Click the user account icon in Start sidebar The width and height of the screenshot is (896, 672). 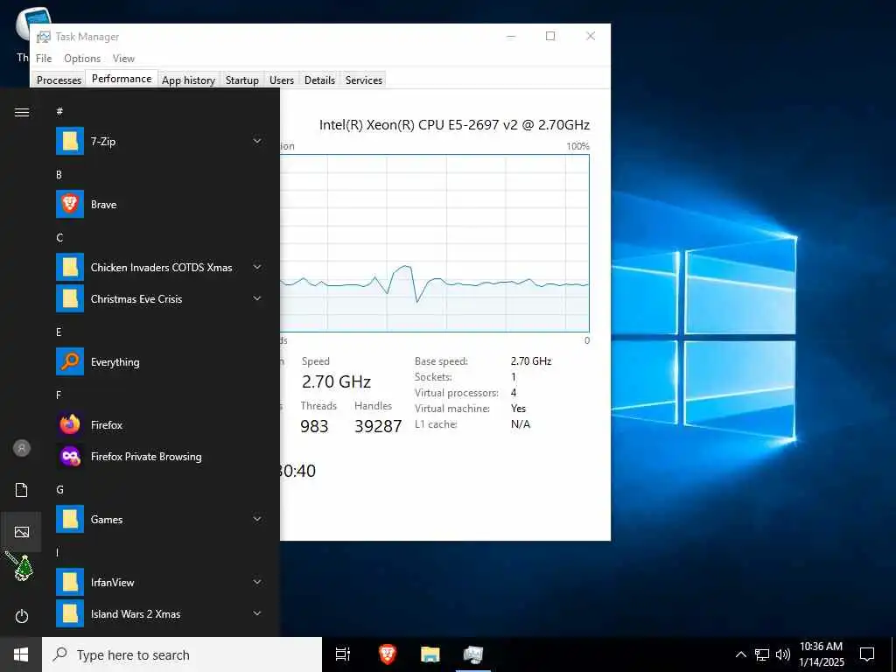[22, 448]
